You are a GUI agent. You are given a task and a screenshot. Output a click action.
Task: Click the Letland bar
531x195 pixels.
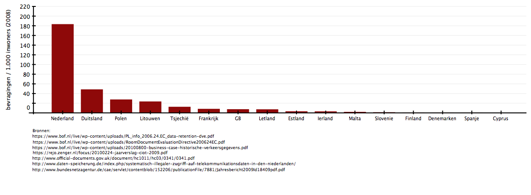[x=267, y=111]
